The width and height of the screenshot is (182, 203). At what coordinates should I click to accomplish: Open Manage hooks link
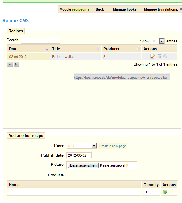click(125, 9)
